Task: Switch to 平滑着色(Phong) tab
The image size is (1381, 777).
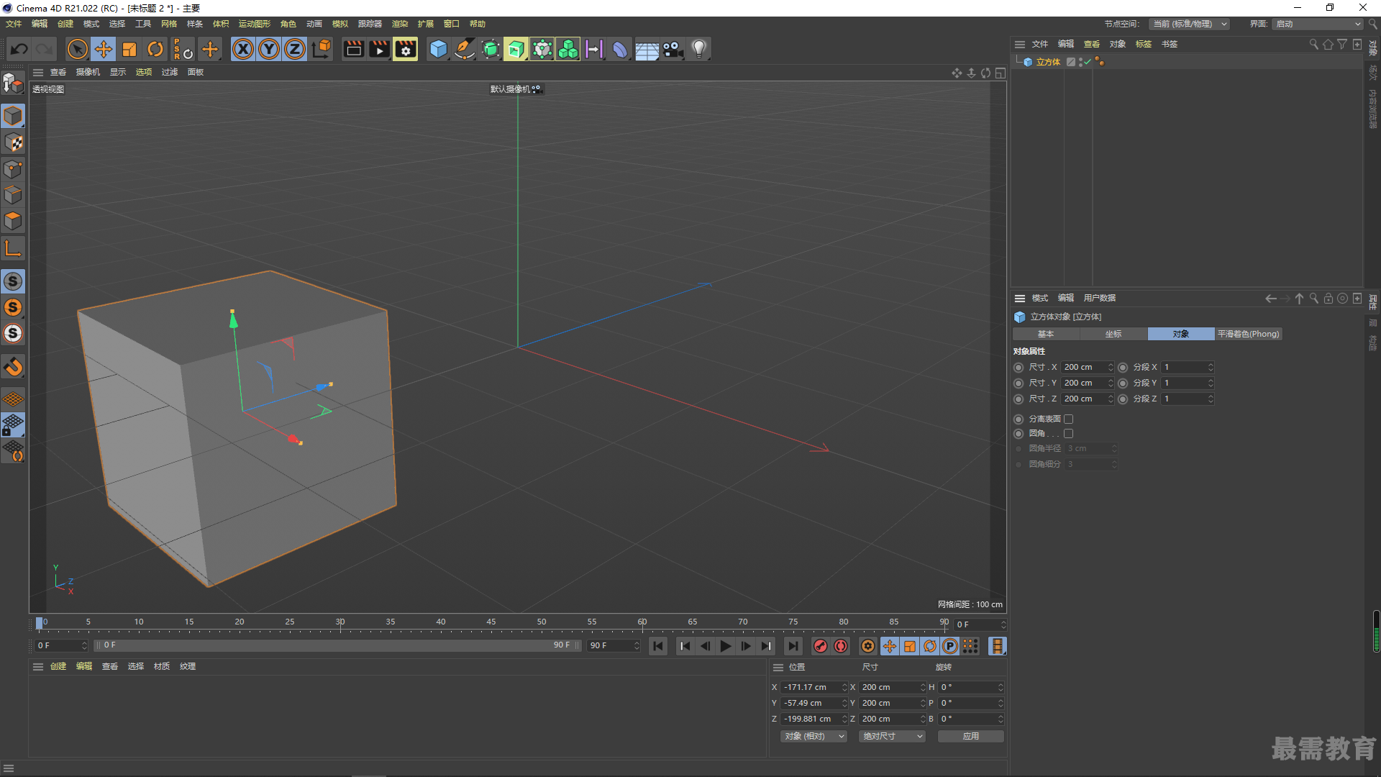Action: point(1249,334)
